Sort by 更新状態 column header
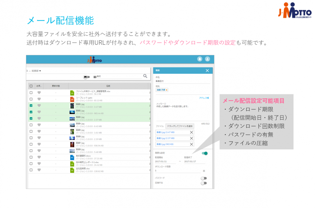Viewport: 315px width, 208px height. (x=56, y=86)
